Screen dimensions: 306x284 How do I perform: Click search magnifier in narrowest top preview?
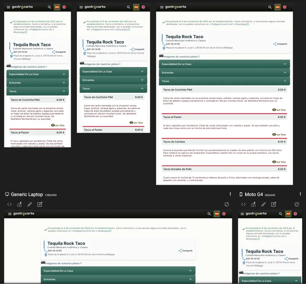(x=49, y=7)
